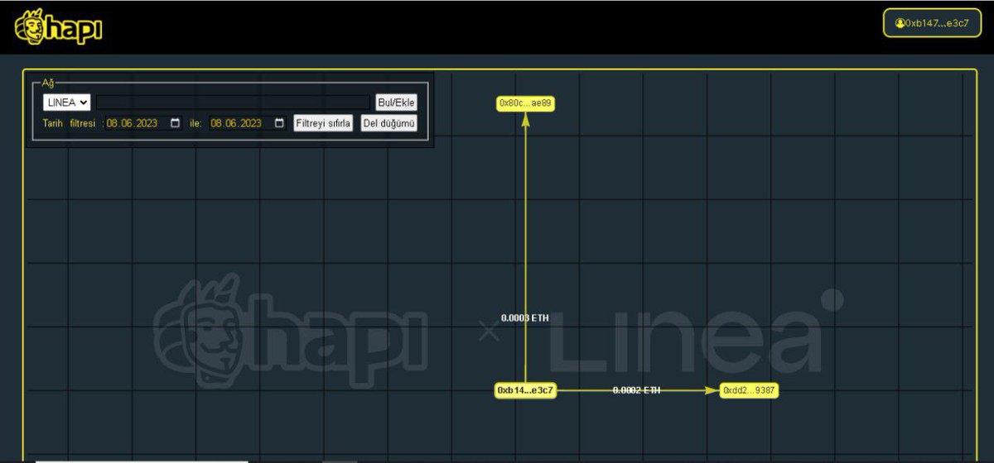Click the Filtreyi sıfırla button
The height and width of the screenshot is (463, 994).
(324, 123)
